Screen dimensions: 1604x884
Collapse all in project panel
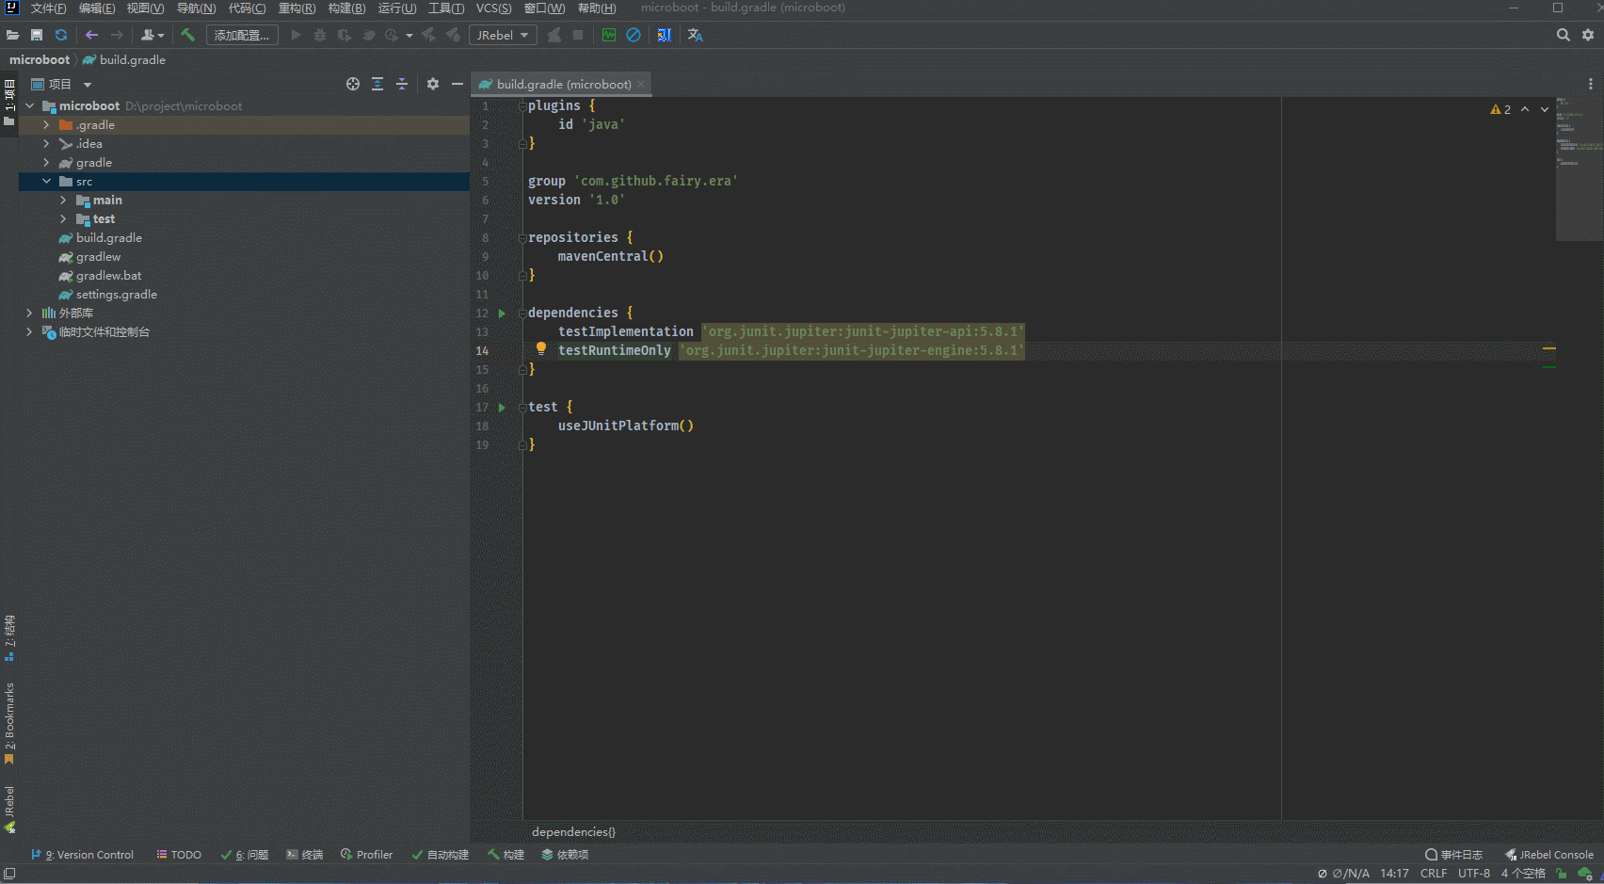402,84
